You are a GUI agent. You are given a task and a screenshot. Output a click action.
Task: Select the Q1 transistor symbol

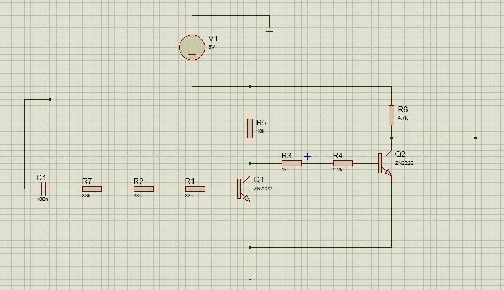click(244, 189)
